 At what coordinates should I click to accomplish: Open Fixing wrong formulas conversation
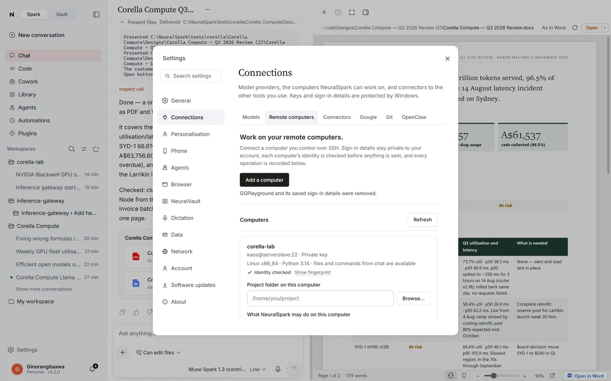[x=53, y=238]
